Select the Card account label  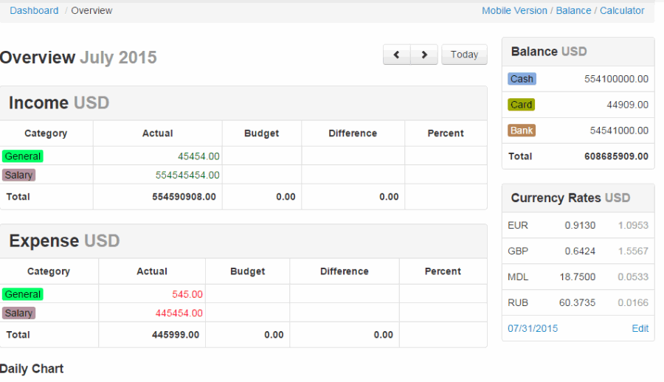click(521, 105)
